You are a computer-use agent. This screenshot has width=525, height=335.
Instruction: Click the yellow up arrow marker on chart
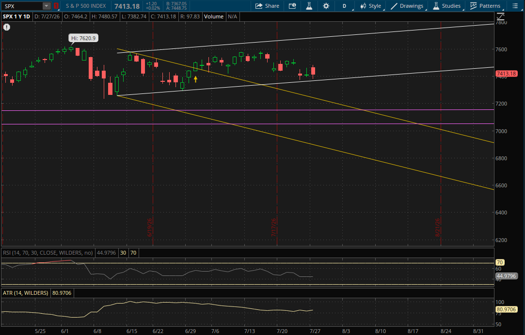pyautogui.click(x=195, y=79)
